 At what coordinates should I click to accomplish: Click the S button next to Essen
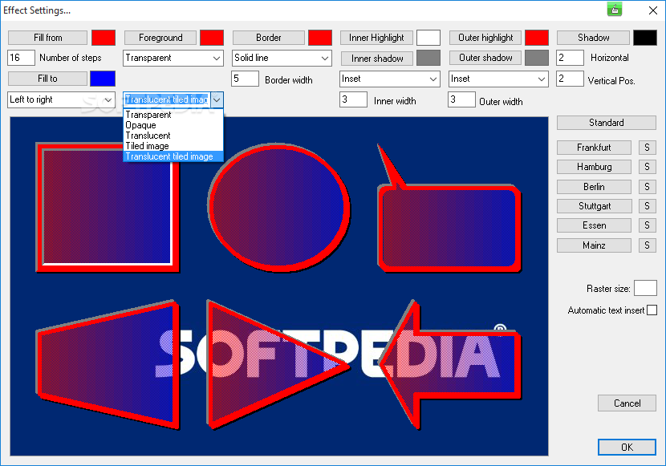point(647,225)
